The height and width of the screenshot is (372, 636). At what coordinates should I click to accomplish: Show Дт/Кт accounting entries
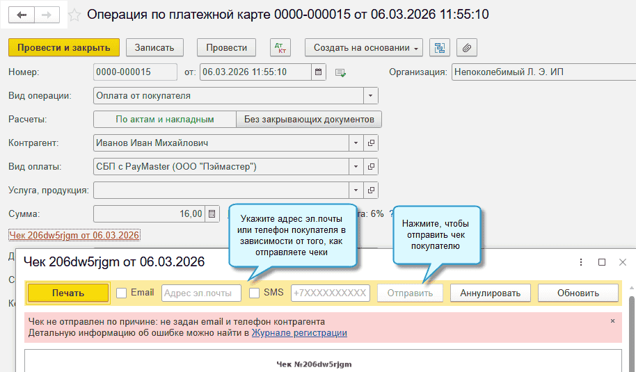(x=280, y=48)
